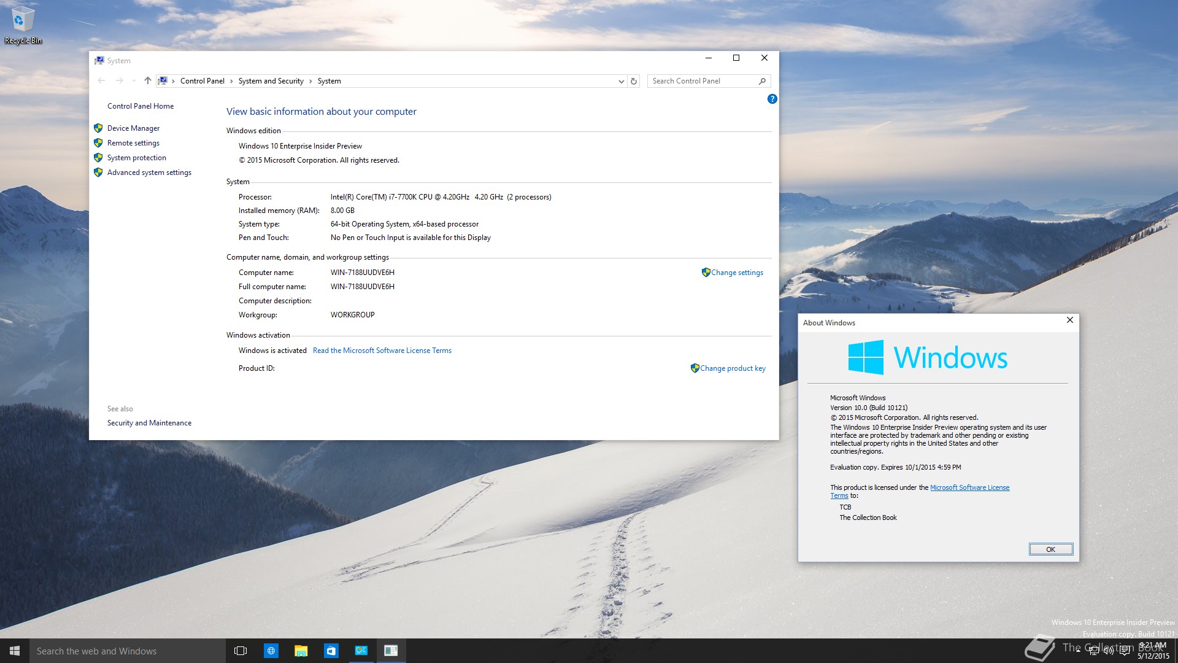1178x663 pixels.
Task: Click the Search the web and Windows box
Action: (x=128, y=651)
